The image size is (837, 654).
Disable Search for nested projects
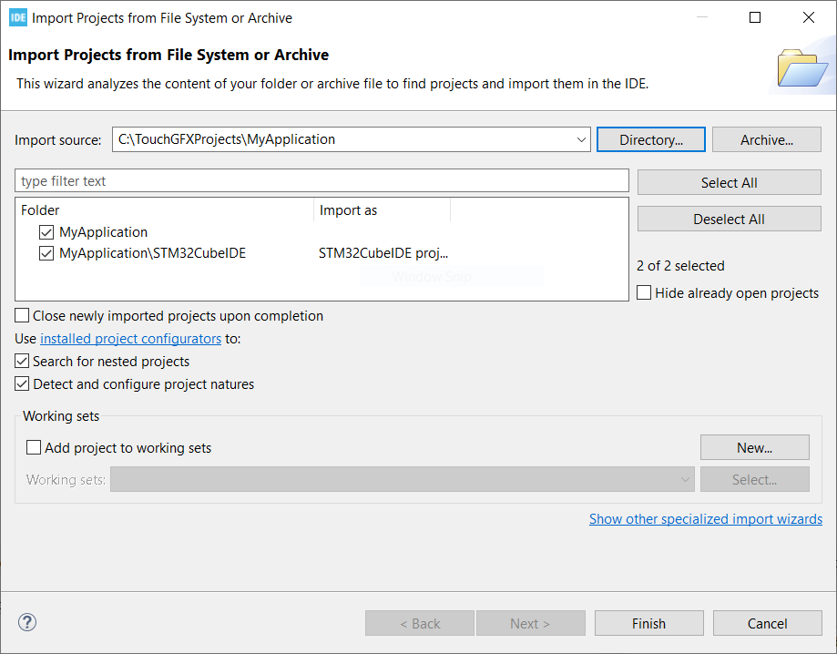[22, 362]
